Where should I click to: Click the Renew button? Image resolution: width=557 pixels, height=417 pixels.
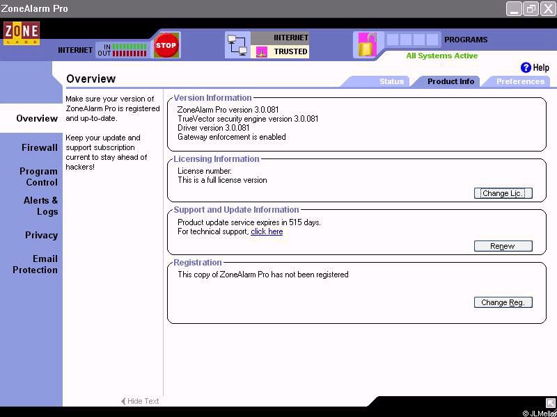click(x=503, y=246)
